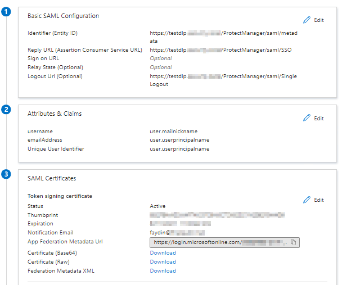The width and height of the screenshot is (342, 285).
Task: Click inside the App Federation Metadata Url field
Action: [219, 242]
